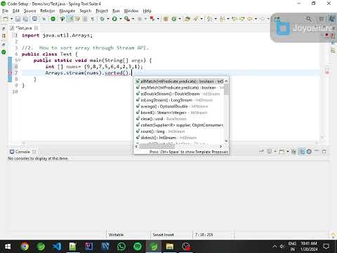
Task: Open the Navigate menu
Action: [67, 11]
